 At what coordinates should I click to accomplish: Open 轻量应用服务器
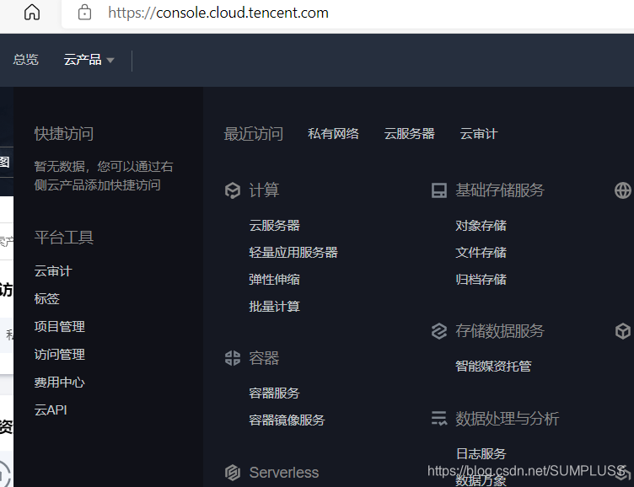(293, 253)
